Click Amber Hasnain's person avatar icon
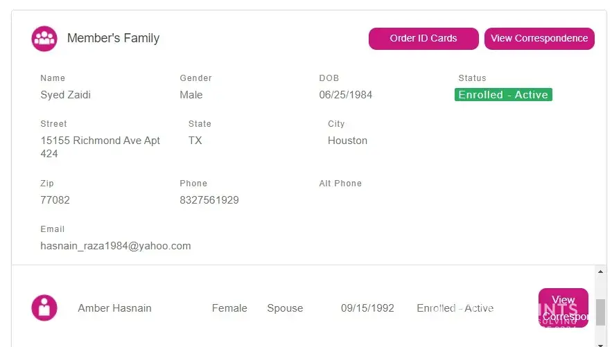Screen dimensions: 612x347 tap(44, 308)
